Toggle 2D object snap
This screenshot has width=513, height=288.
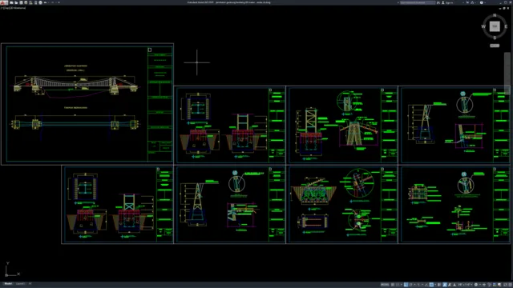pos(431,285)
